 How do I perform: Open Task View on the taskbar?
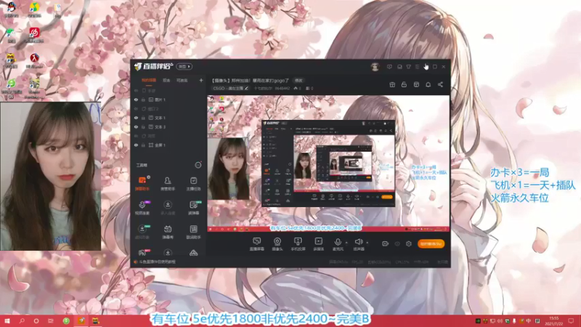coord(51,320)
